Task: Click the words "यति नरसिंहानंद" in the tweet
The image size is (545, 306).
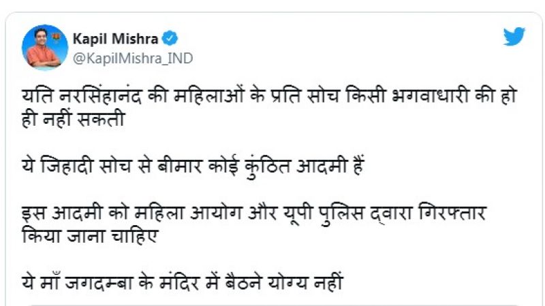Action: tap(83, 97)
